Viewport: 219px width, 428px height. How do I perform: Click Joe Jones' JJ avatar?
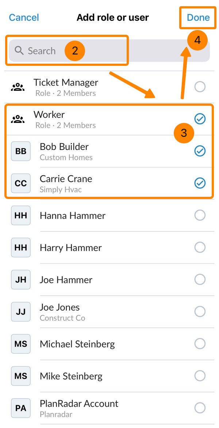(x=21, y=312)
